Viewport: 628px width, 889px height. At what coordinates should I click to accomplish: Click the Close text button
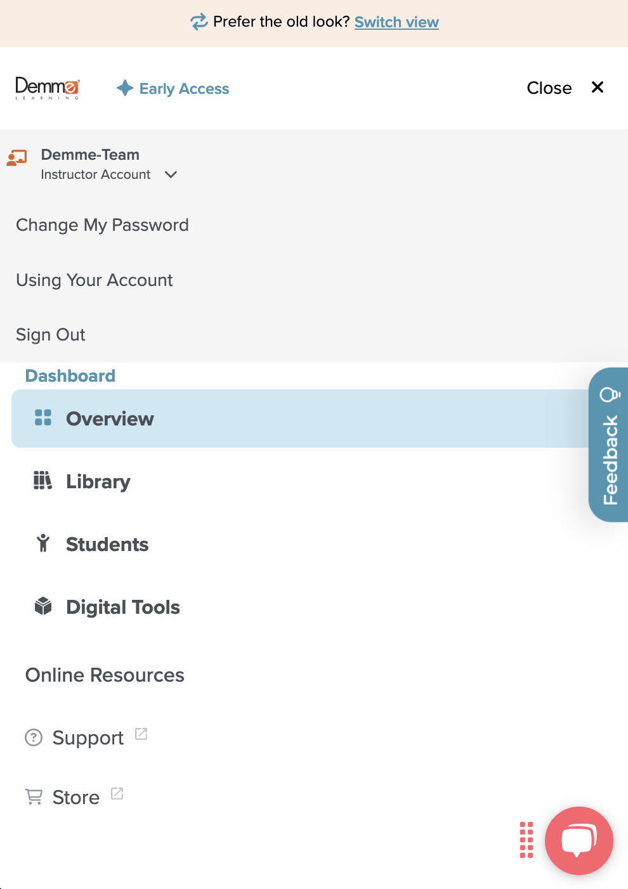pos(549,88)
